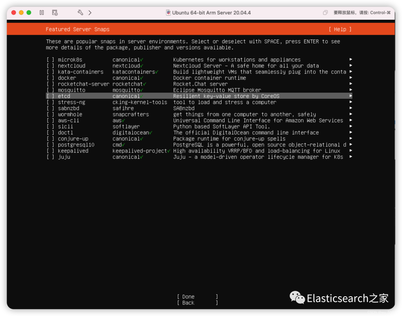Toggle the microk8s checkbox
This screenshot has height=316, width=402.
click(50, 60)
